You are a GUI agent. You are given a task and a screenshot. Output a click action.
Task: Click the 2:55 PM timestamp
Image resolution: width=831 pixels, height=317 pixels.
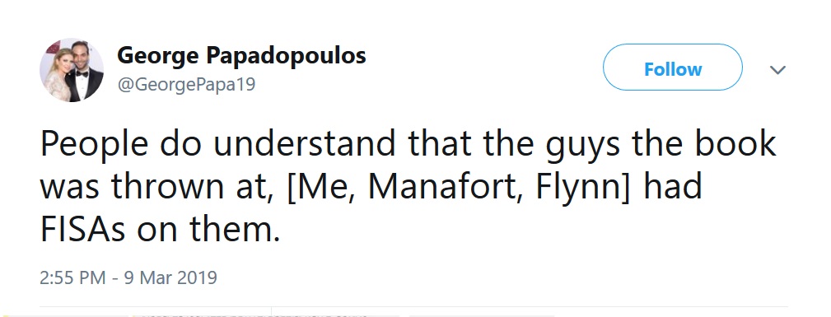72,277
